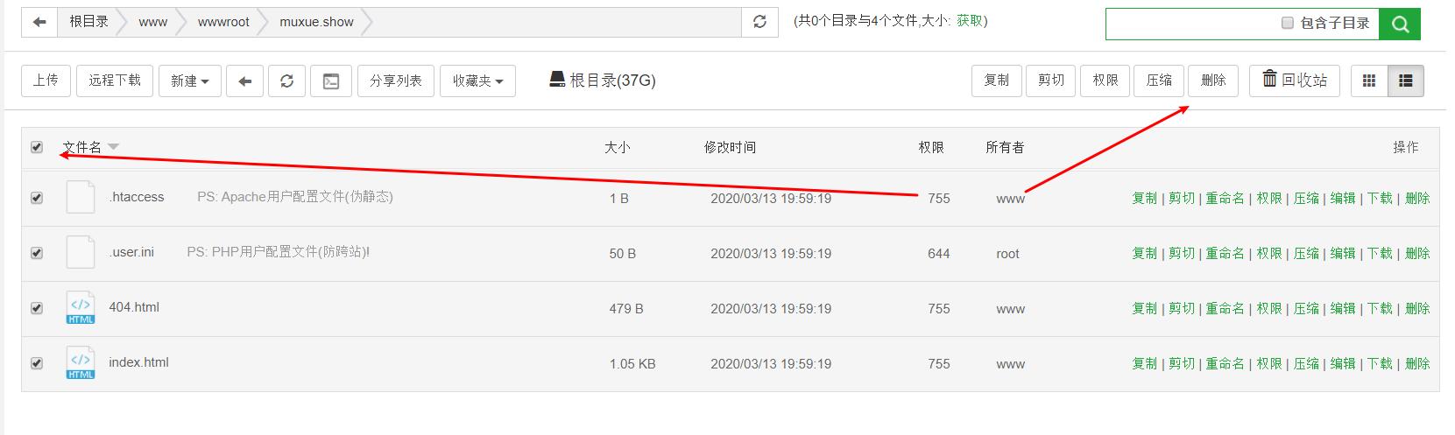1455x435 pixels.
Task: Click the 大小 column header
Action: (617, 147)
